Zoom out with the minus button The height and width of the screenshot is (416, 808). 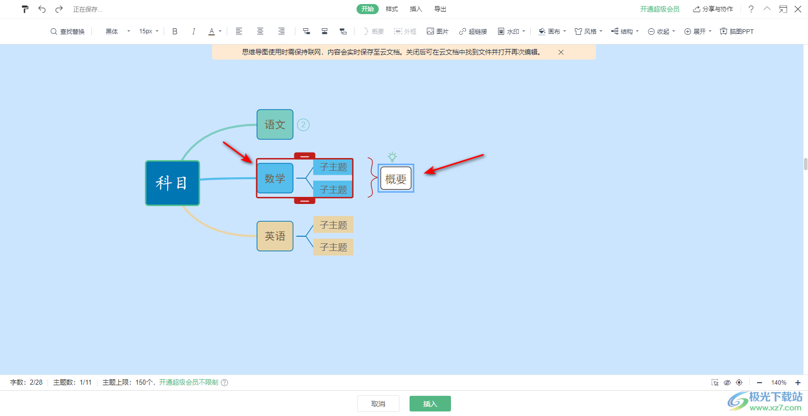[x=760, y=383]
